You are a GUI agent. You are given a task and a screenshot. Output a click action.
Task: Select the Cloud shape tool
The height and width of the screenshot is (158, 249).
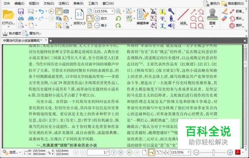point(200,25)
